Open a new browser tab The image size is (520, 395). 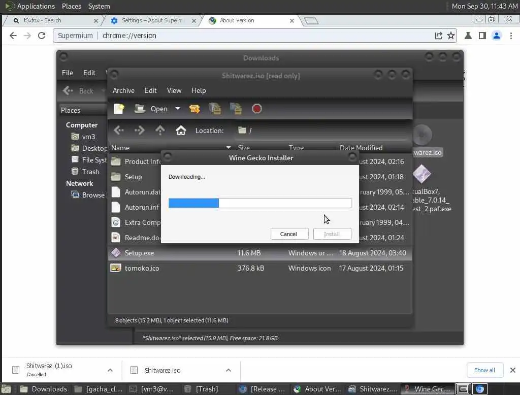311,21
